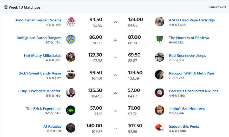
Task: Click Ambiguous Aaron Rodgers team avatar
Action: [x=71, y=39]
